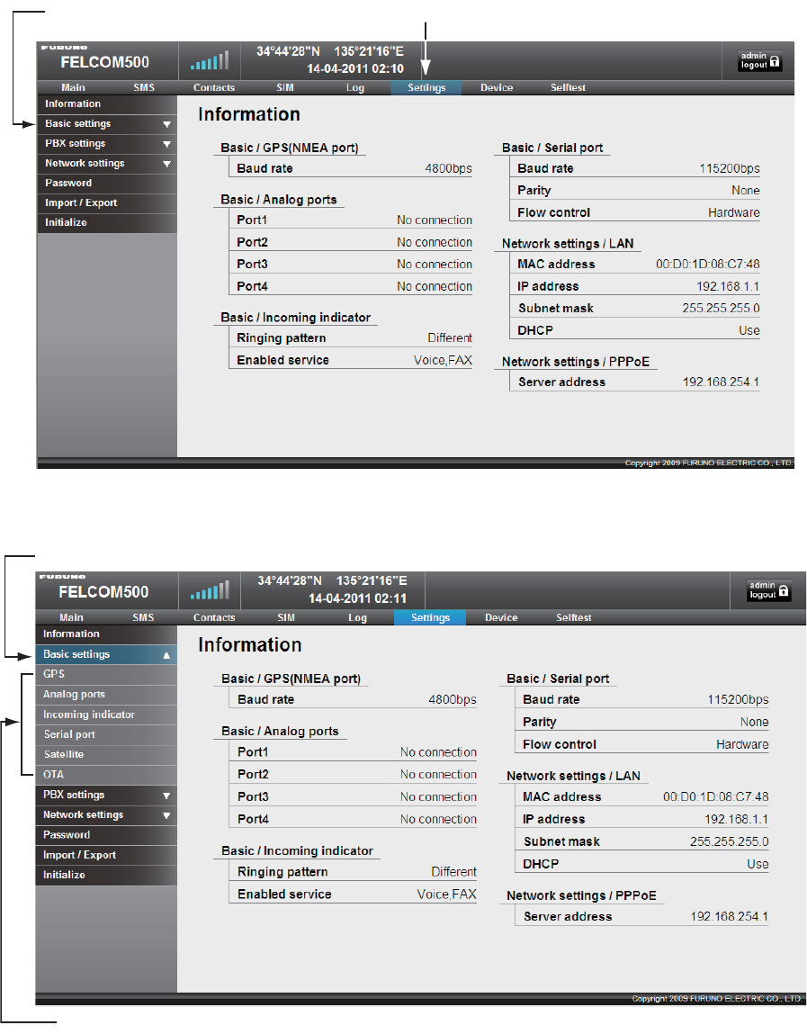Open the Selftest tab on the 02:10 screen
Screen dimensions: 807x1034
[x=568, y=87]
